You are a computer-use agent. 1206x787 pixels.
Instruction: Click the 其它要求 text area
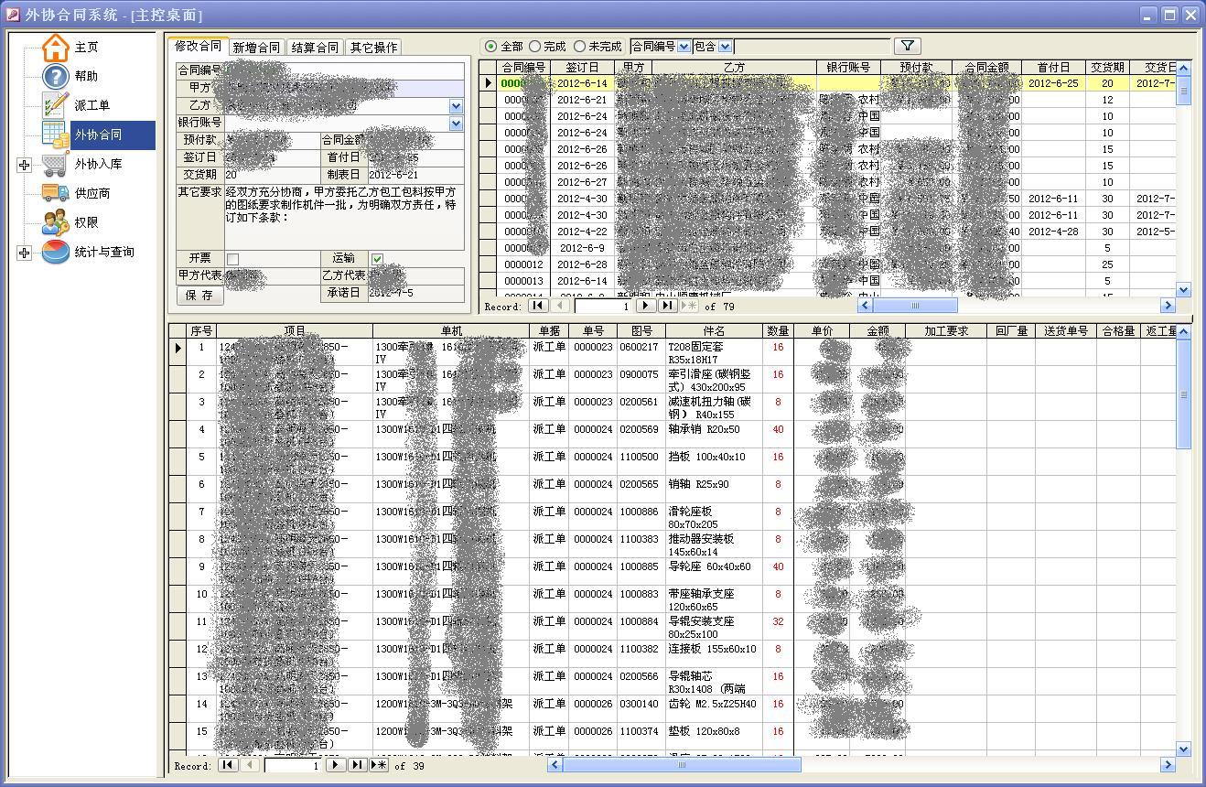click(x=344, y=218)
